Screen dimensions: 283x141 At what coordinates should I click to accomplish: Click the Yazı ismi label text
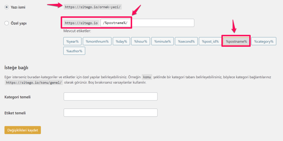click(18, 7)
